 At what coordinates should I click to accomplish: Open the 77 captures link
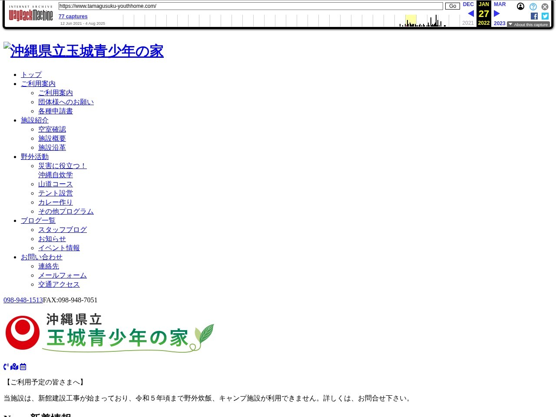click(73, 17)
